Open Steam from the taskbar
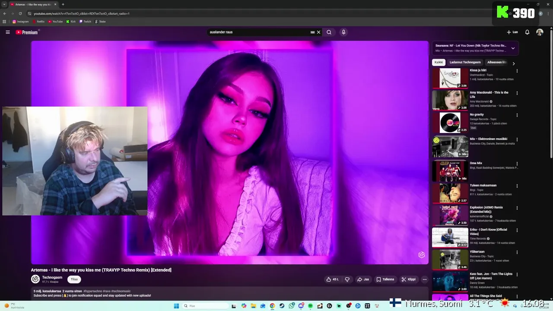This screenshot has height=311, width=553. [282, 306]
